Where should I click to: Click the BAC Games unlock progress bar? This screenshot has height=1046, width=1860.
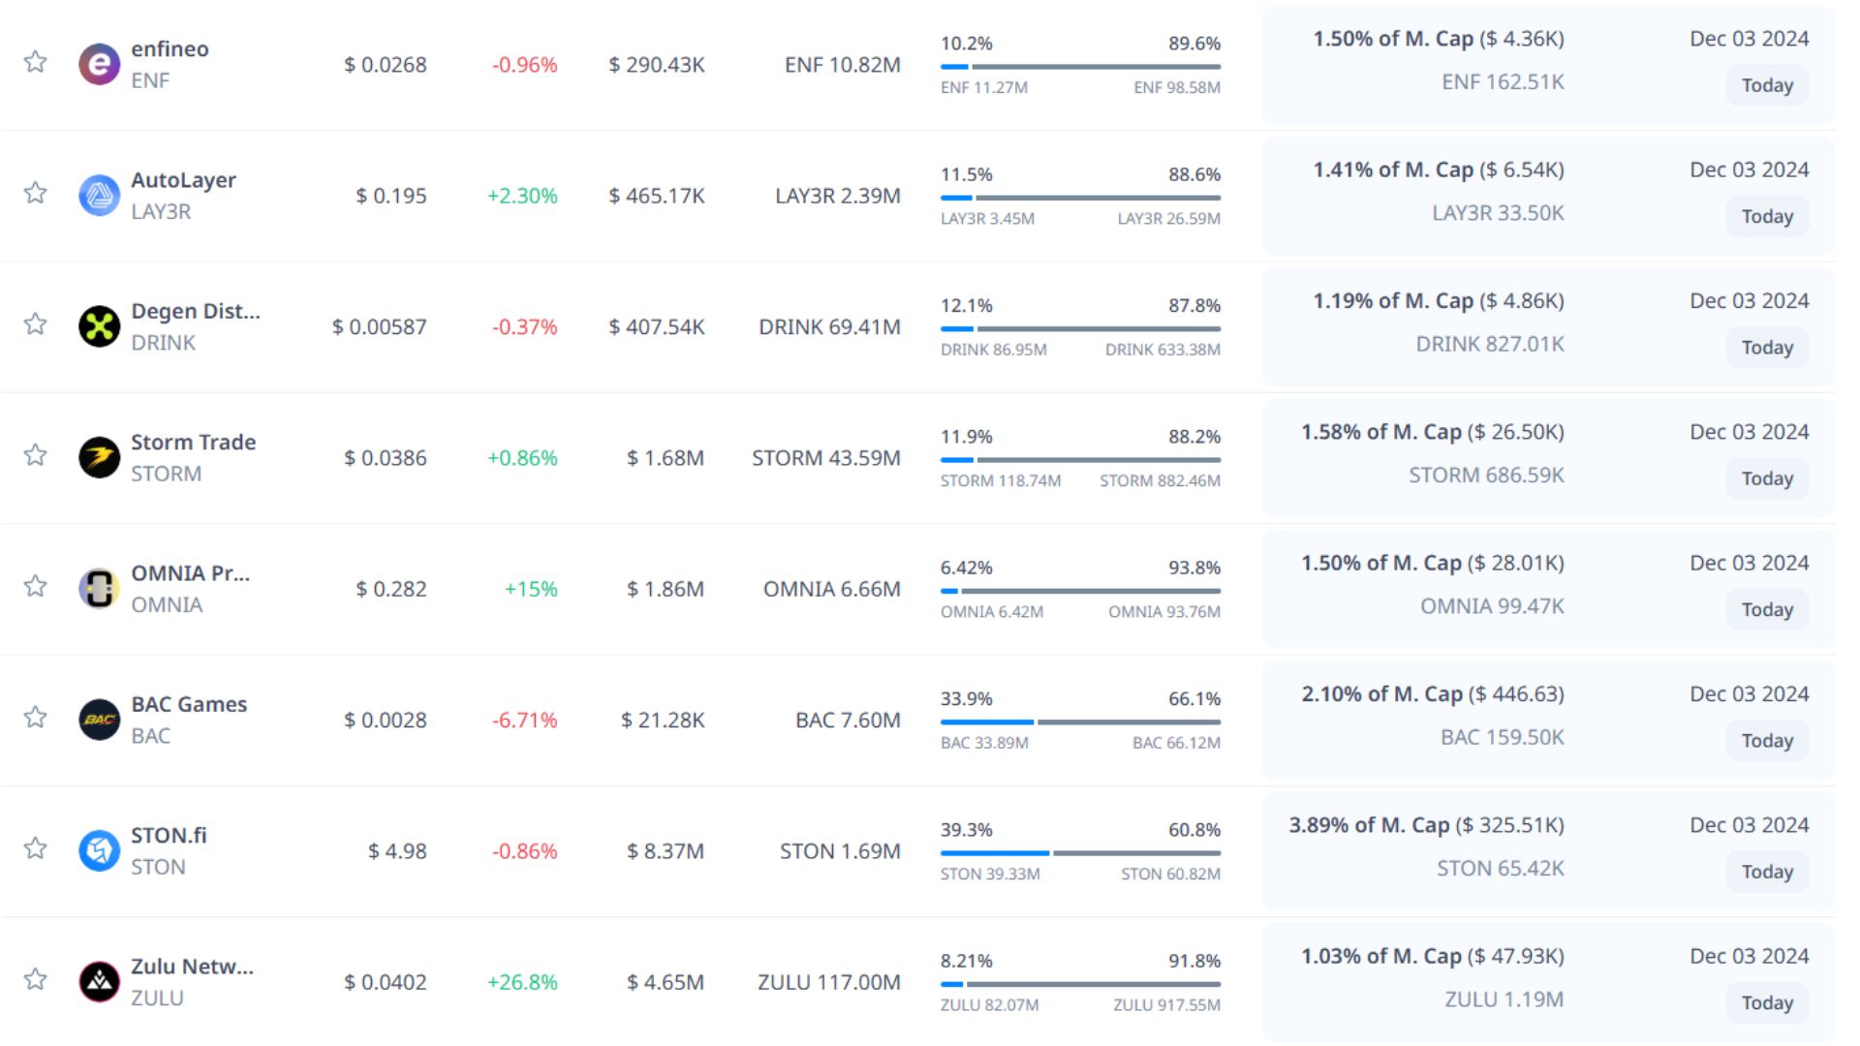1080,723
